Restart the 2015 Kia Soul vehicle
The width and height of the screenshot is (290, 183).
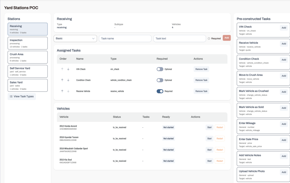click(219, 161)
